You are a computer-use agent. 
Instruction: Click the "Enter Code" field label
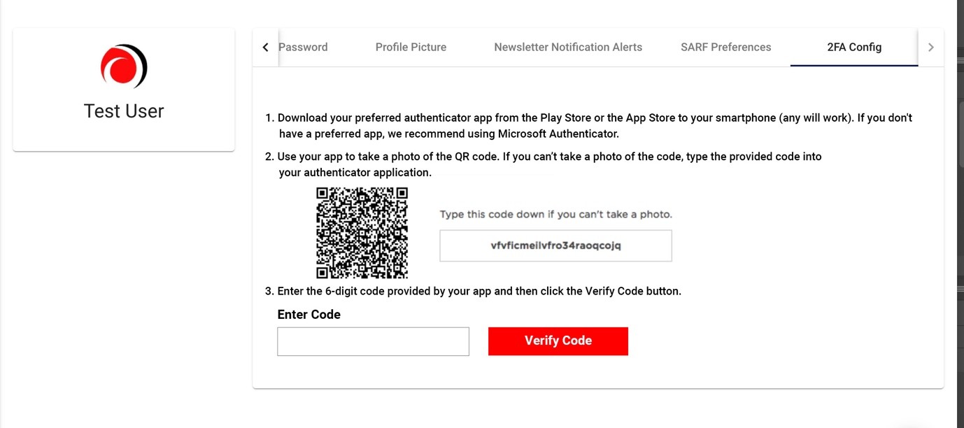click(x=309, y=315)
